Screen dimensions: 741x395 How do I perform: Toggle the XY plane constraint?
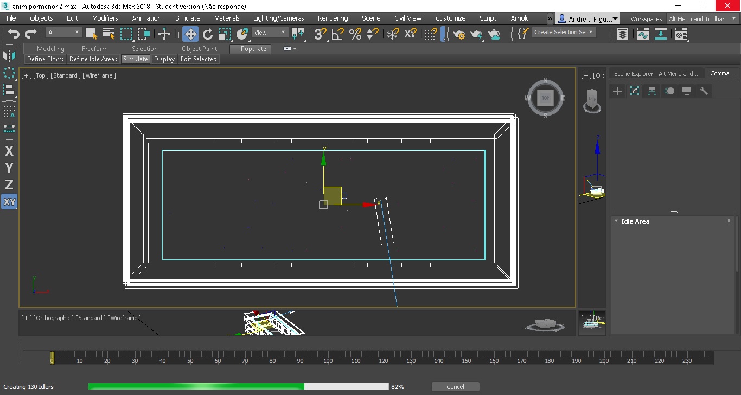point(9,202)
